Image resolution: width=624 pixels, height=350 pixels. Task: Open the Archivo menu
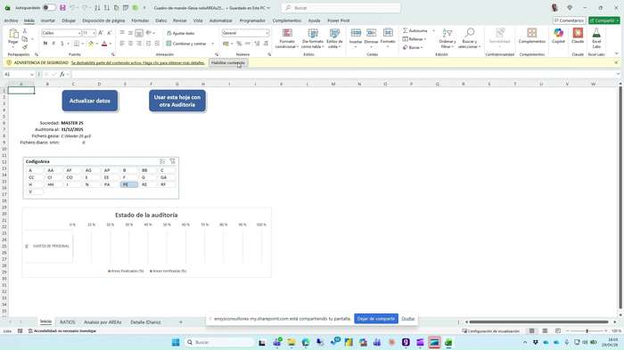pos(11,20)
